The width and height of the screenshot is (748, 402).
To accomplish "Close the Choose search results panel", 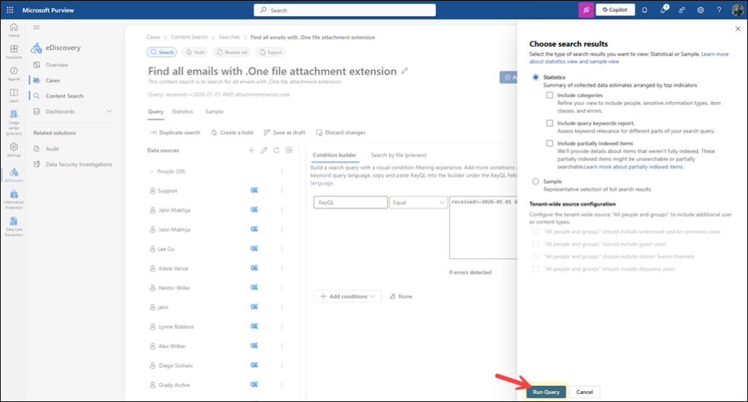I will [x=738, y=28].
